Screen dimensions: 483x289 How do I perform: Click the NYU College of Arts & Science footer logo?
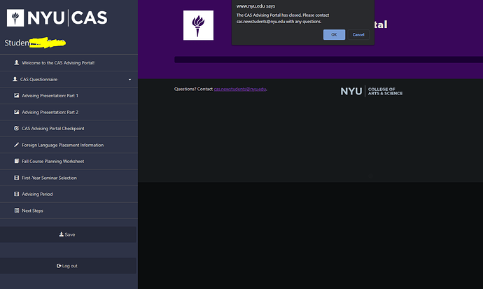coord(371,91)
